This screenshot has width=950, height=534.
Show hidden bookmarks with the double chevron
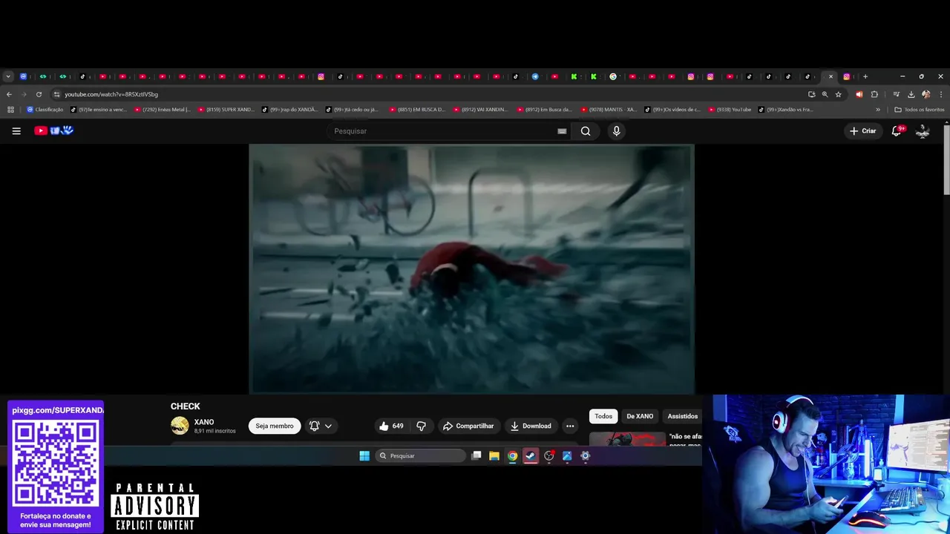point(878,110)
